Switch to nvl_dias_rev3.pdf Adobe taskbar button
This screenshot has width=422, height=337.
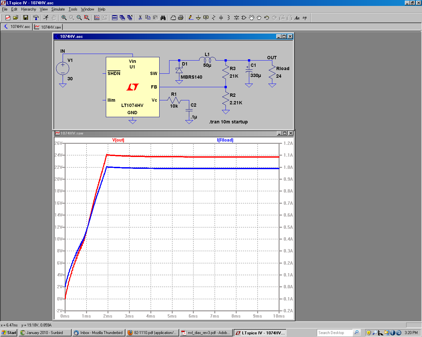pos(206,333)
